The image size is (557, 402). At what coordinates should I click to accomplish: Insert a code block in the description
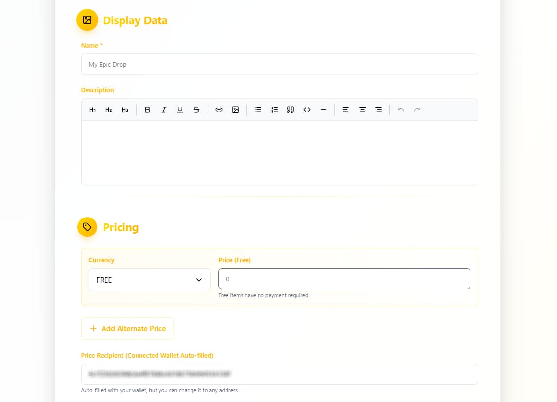coord(307,110)
